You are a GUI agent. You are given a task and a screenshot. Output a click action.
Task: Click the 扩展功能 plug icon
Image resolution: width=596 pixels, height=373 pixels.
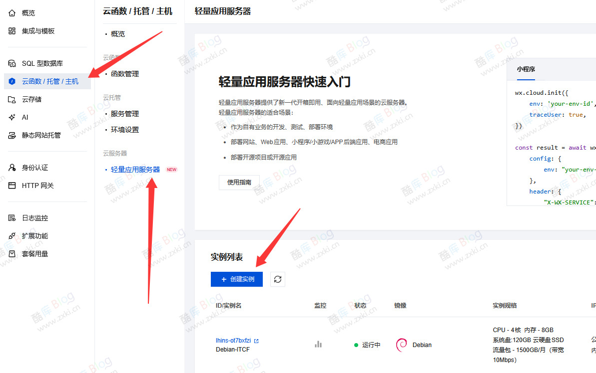[12, 236]
